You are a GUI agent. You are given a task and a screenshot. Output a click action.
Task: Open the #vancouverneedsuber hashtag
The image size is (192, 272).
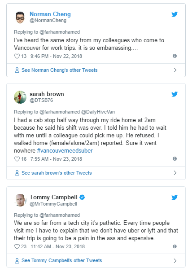[65, 150]
